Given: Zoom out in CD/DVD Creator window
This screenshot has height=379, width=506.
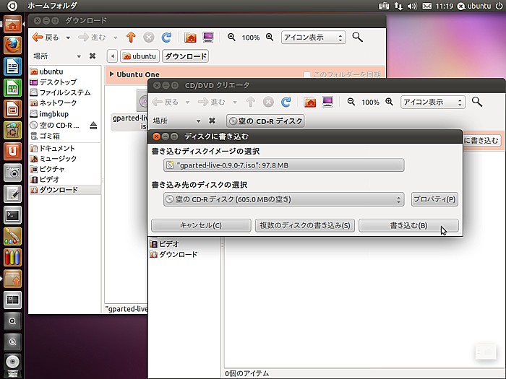Looking at the screenshot, I should (x=351, y=103).
